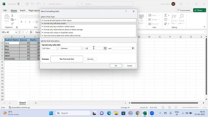208x117 pixels.
Task: Click the AutoSum sigma icon
Action: [166, 15]
